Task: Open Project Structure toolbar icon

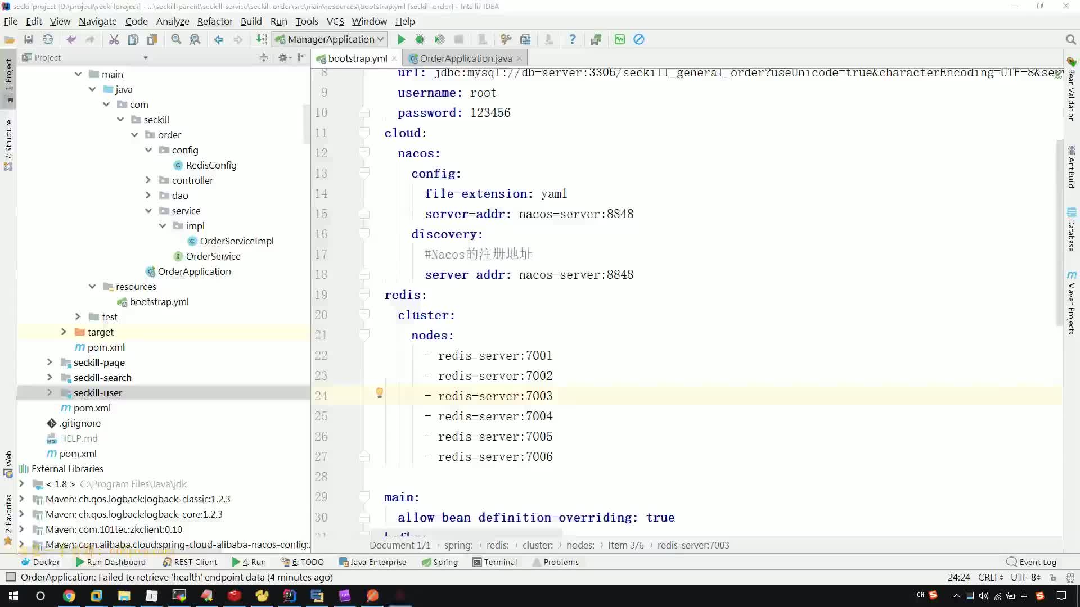Action: click(x=525, y=39)
